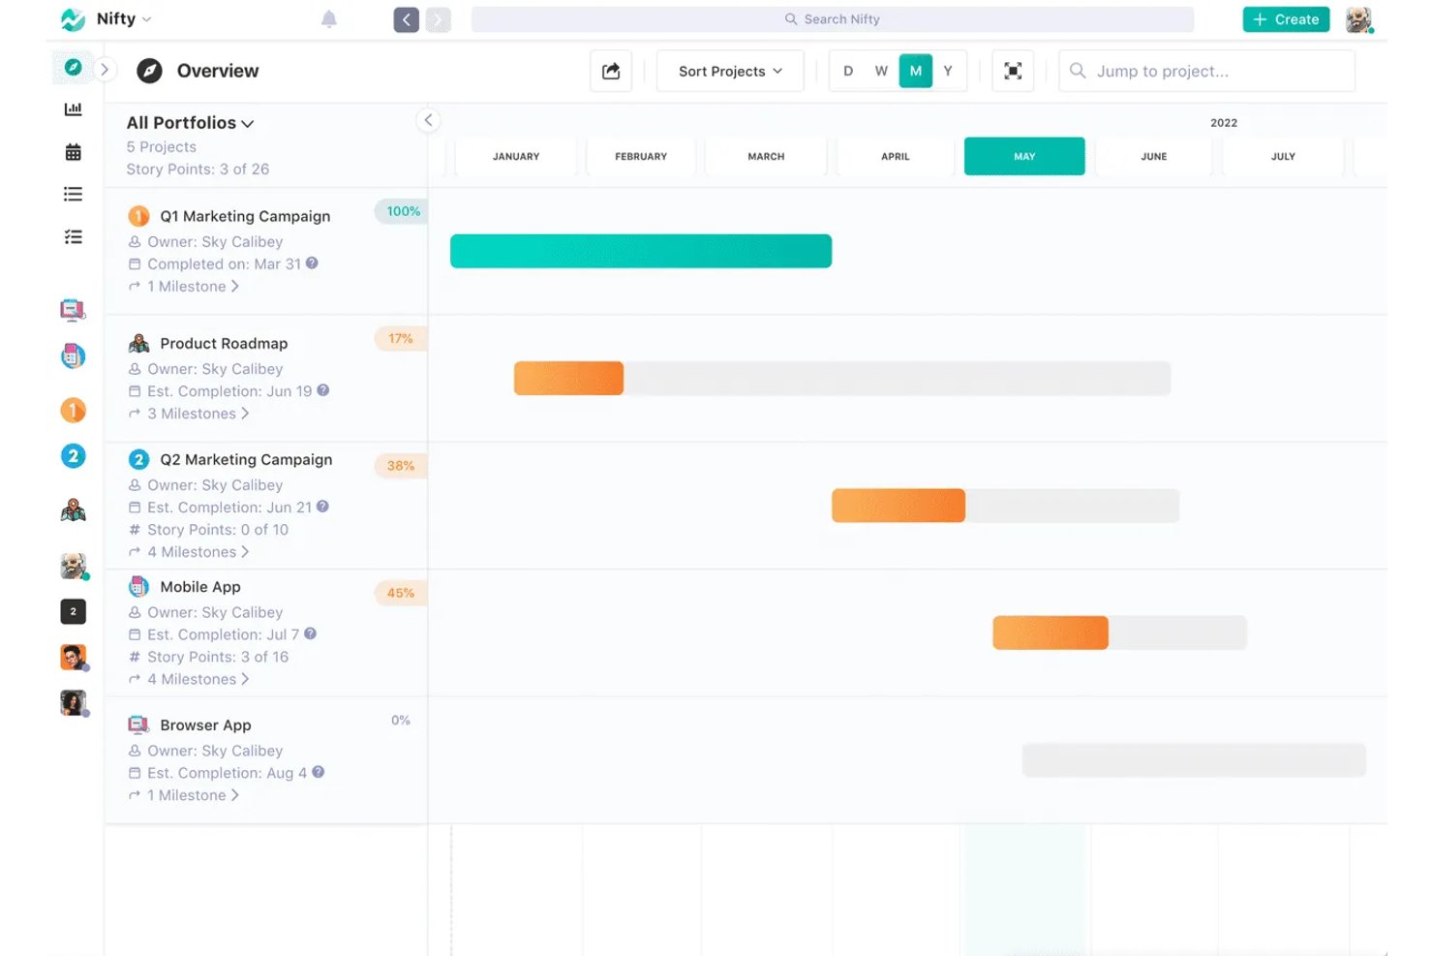Select the MAY month tab

click(1024, 156)
